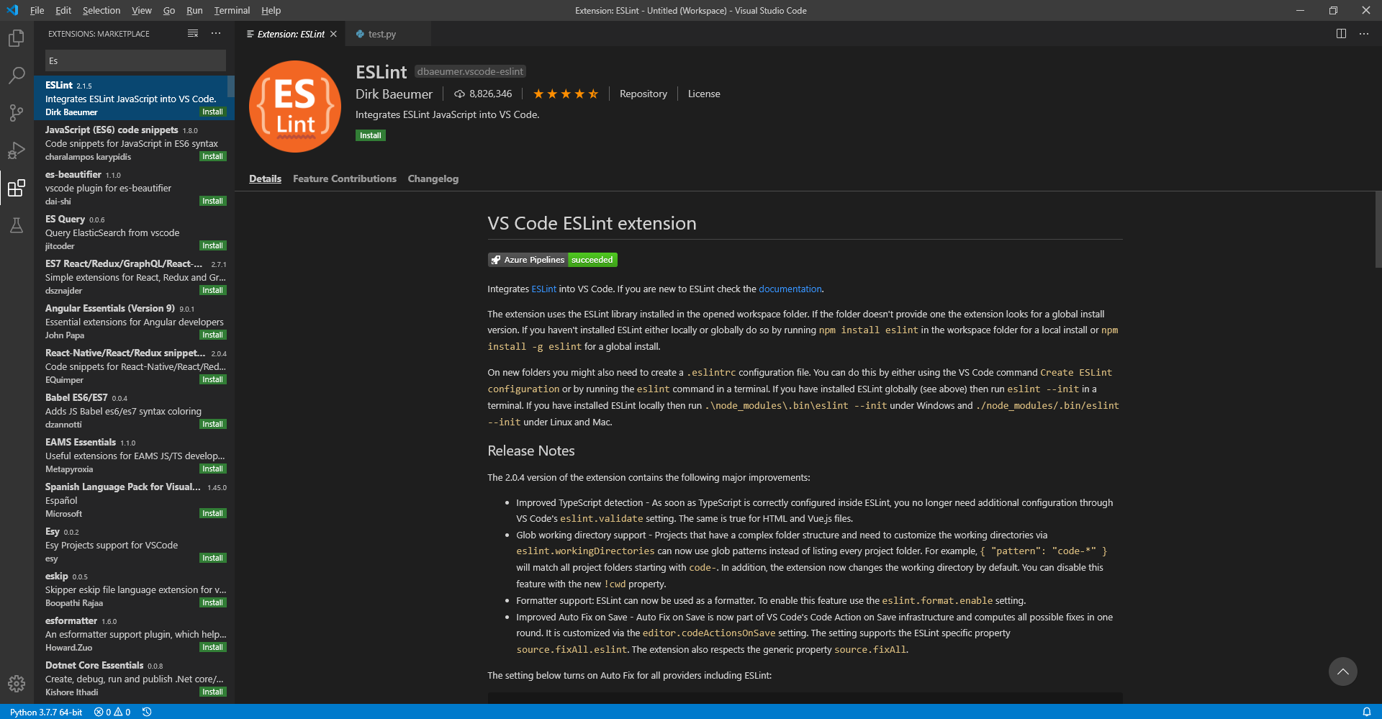
Task: Open the Manage gear icon
Action: (17, 683)
